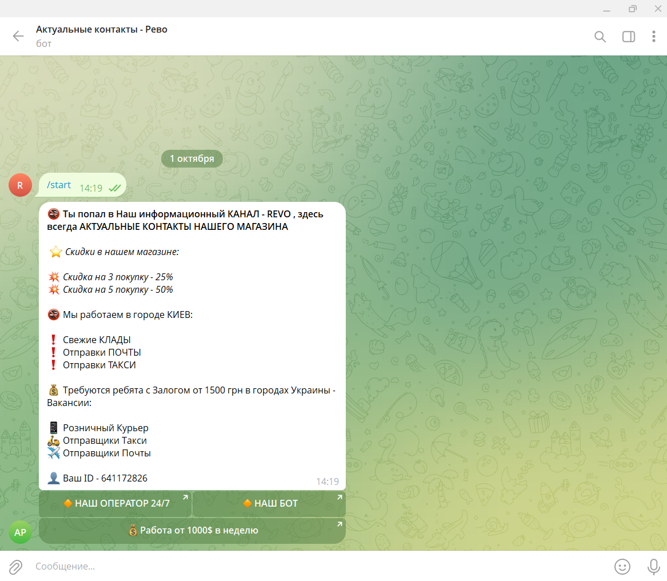Click the line Скидка на 5 покупку - 50%
Screen dimensions: 667x581
(118, 290)
